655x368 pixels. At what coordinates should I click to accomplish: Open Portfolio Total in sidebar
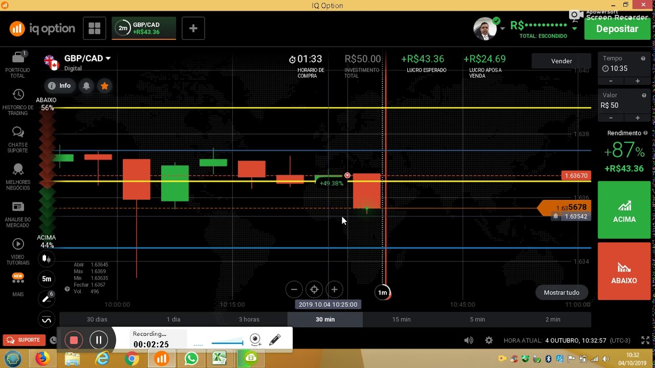pos(18,64)
